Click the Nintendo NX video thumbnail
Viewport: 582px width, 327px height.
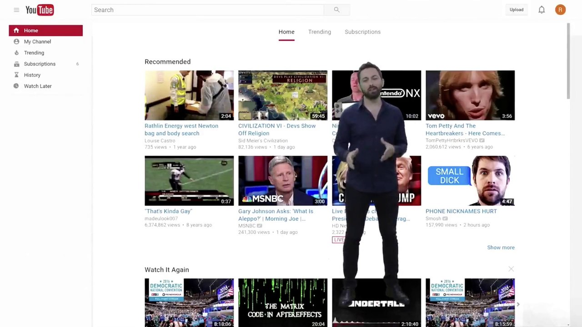[x=376, y=95]
